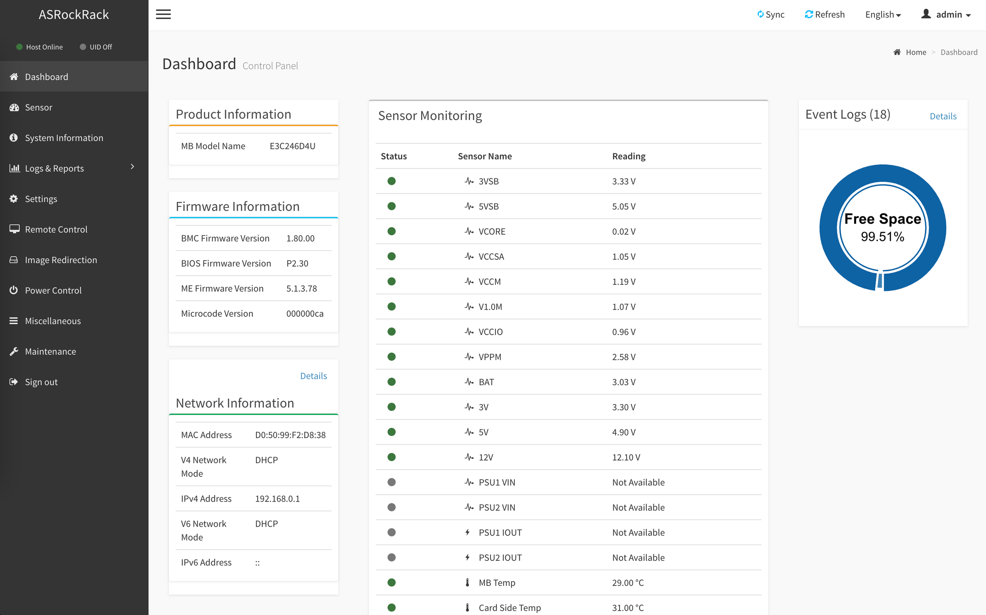
Task: Click the Settings gear icon in sidebar
Action: click(x=14, y=199)
